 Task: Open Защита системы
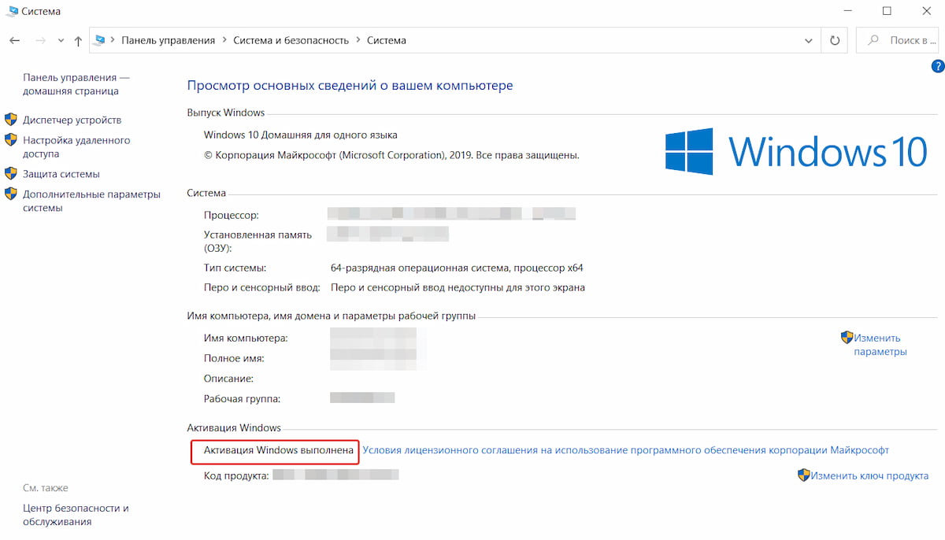click(61, 174)
